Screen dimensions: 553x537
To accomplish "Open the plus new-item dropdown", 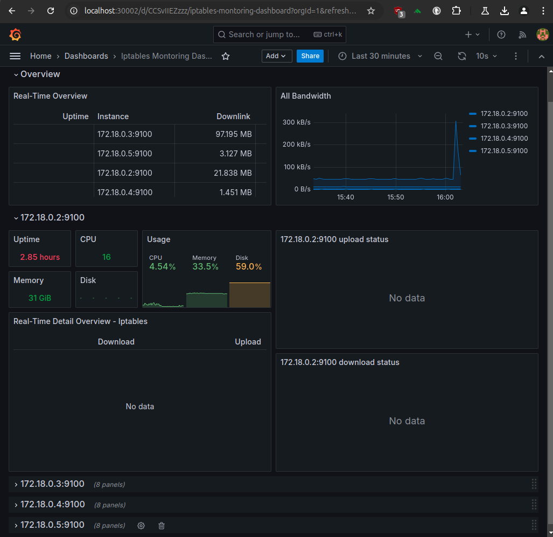I will (472, 35).
